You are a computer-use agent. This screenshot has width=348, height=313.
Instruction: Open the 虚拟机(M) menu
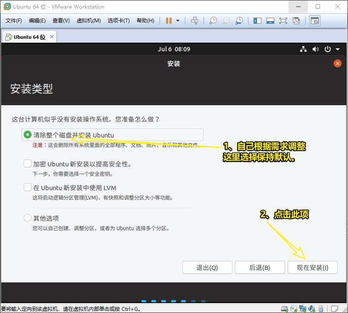(88, 21)
